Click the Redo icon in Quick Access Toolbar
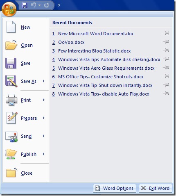This screenshot has height=196, width=176. 47,5
